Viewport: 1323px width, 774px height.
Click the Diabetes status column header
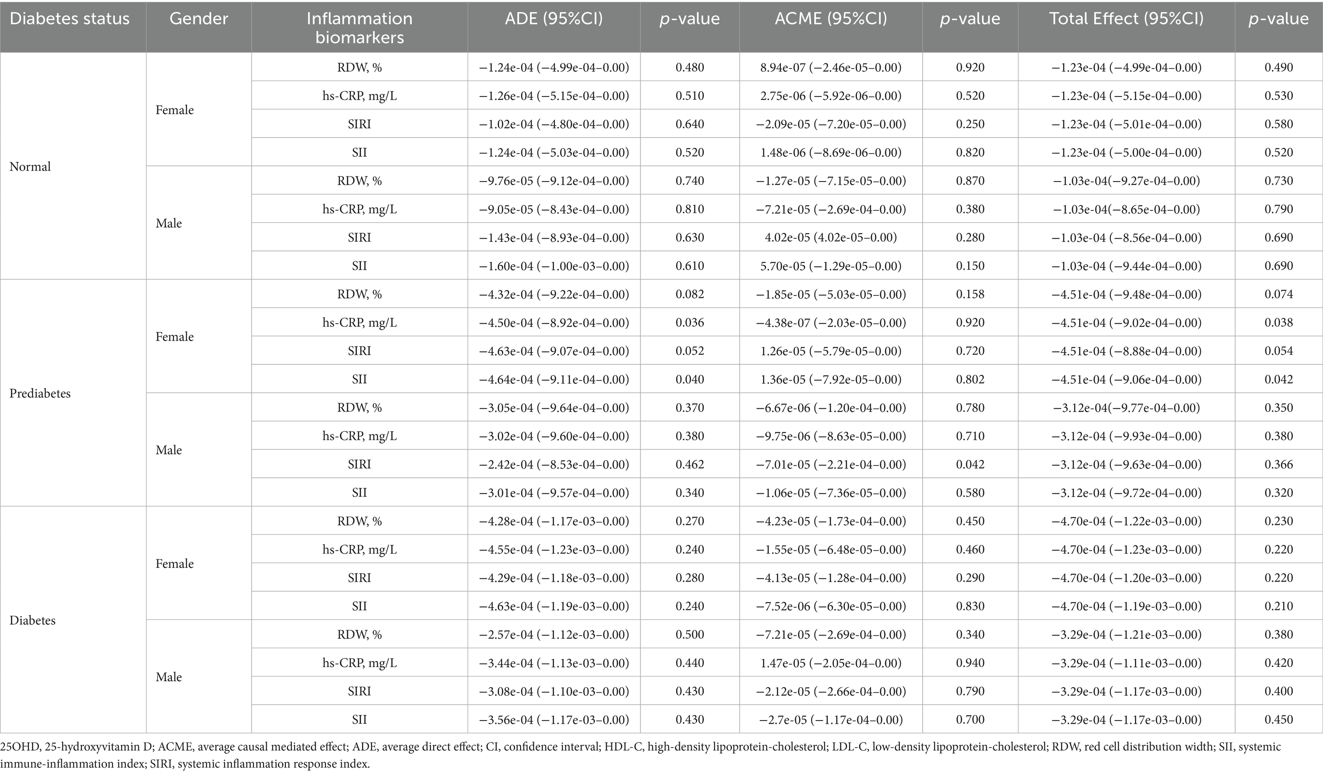[x=69, y=19]
